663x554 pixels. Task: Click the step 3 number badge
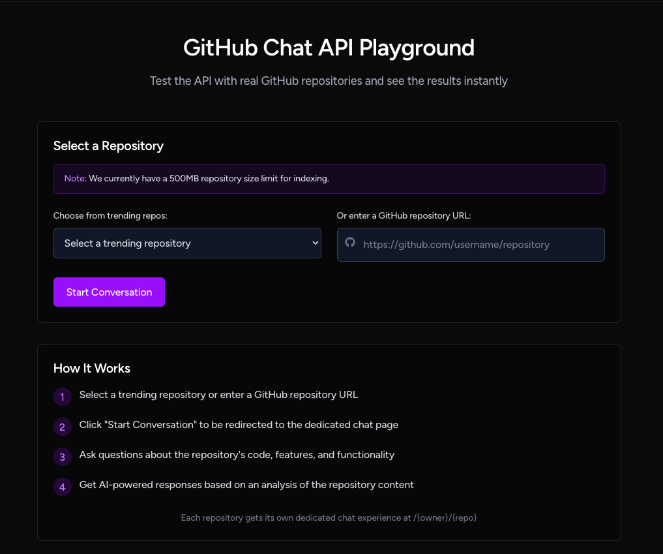tap(63, 457)
